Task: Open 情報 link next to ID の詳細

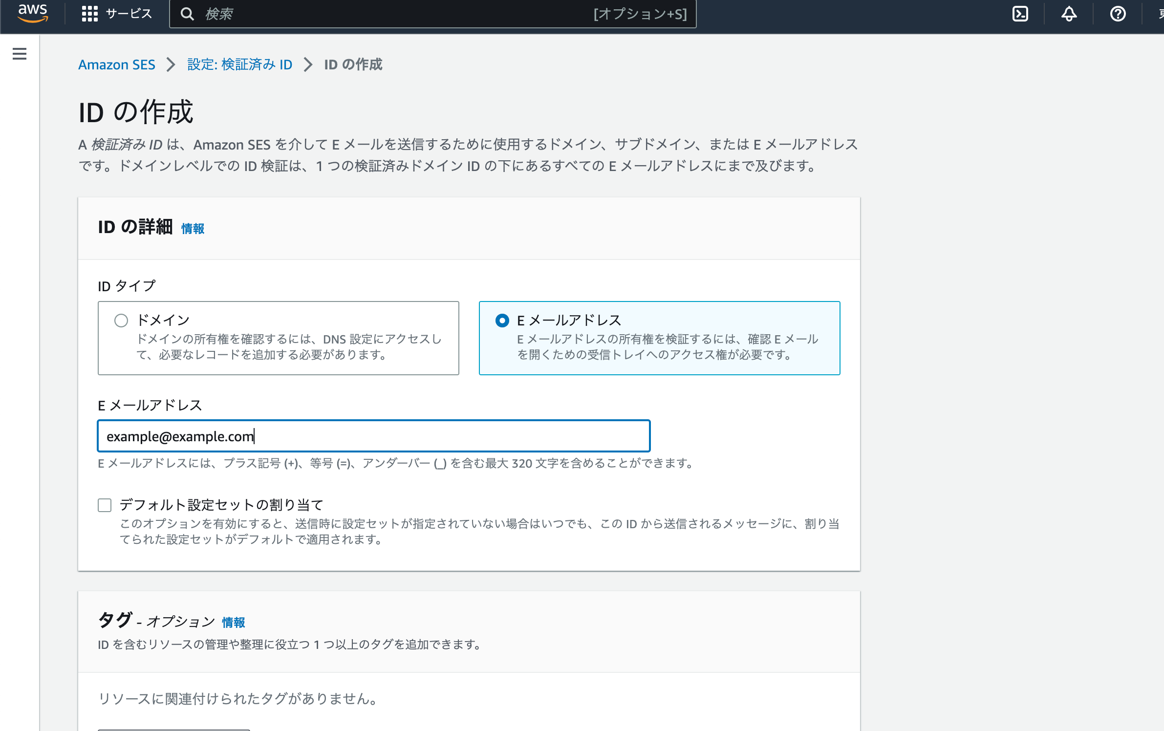Action: [193, 229]
